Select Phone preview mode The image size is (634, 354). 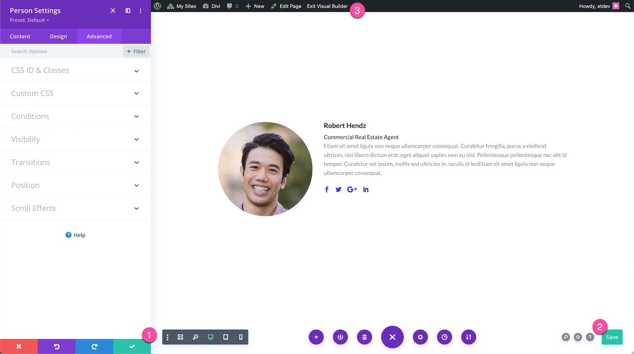[x=241, y=337]
